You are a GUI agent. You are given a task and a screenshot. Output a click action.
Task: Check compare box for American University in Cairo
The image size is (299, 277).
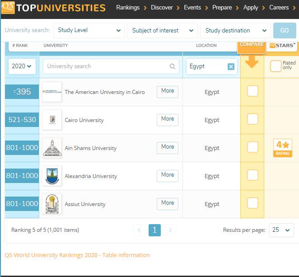tap(252, 91)
